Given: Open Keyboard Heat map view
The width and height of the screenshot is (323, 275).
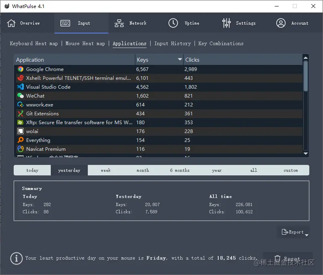Looking at the screenshot, I should 34,44.
